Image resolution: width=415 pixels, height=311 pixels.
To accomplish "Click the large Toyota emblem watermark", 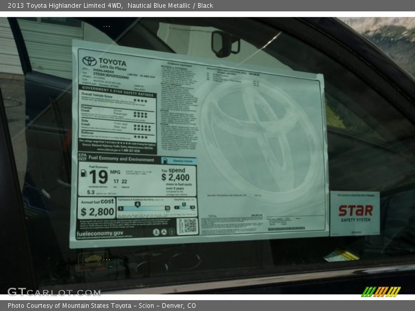I will (258, 140).
